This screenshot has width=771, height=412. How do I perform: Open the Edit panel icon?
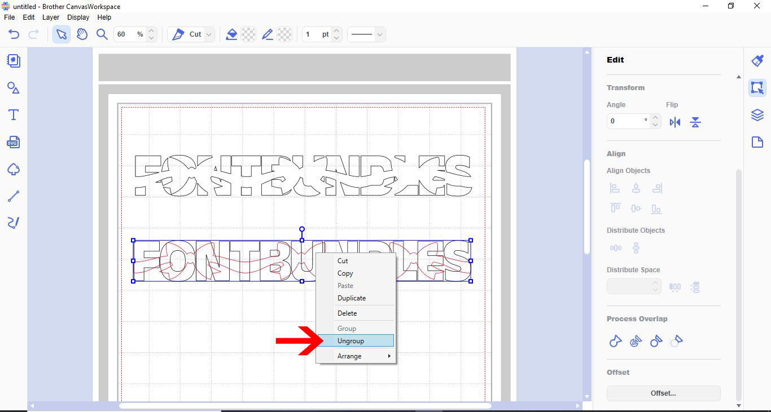click(x=757, y=88)
